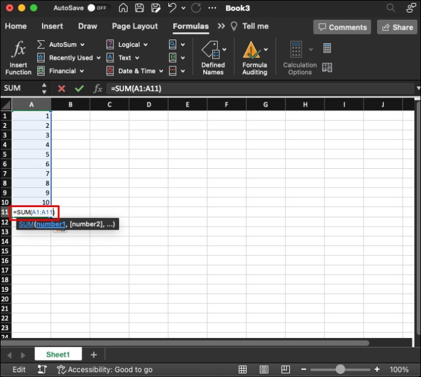Open the Formula Auditing tool
Viewport: 421px width, 377px height.
(x=255, y=58)
